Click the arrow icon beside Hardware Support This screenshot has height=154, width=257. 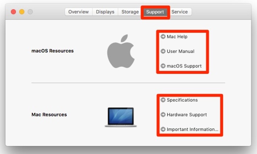pyautogui.click(x=163, y=115)
